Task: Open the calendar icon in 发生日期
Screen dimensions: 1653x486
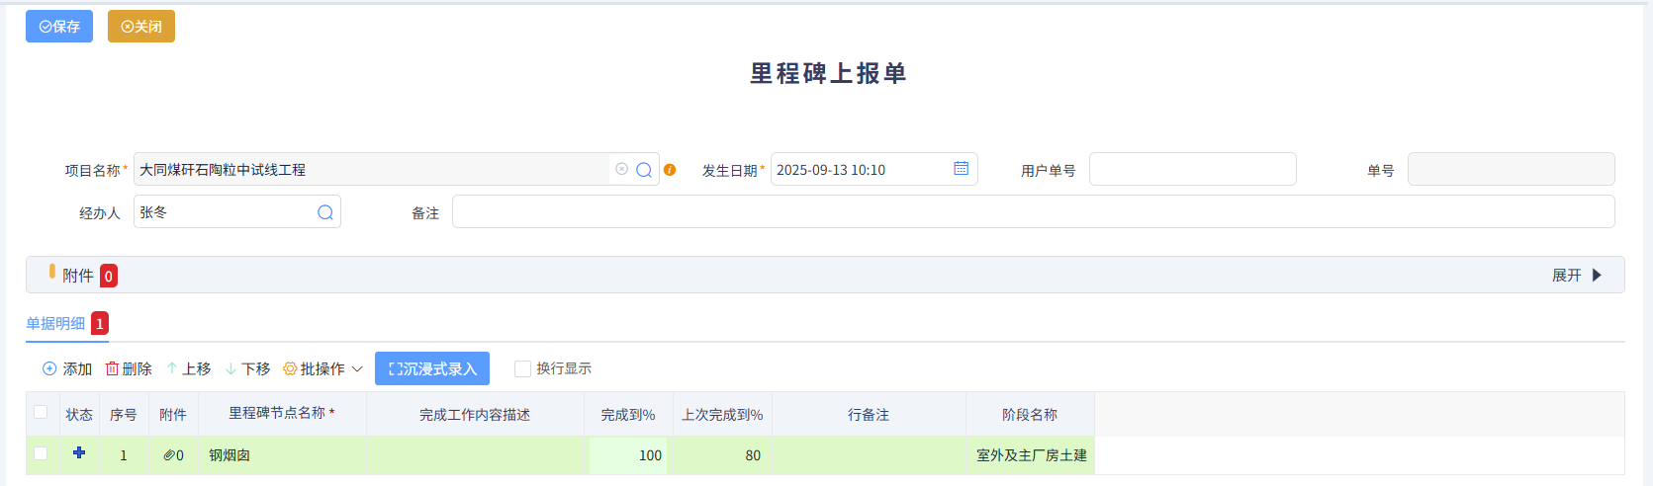Action: tap(961, 169)
